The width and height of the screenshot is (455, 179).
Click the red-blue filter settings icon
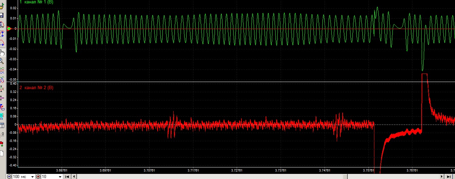pos(2,107)
